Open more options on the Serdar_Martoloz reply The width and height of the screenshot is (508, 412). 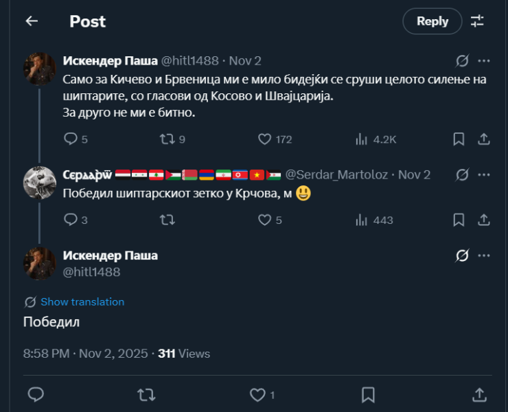pyautogui.click(x=484, y=174)
